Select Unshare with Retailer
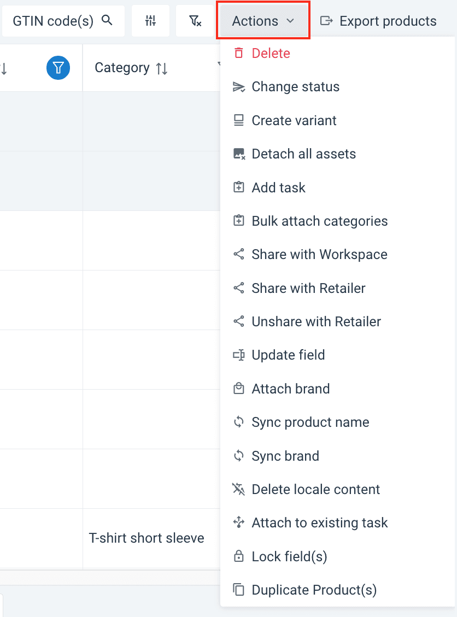This screenshot has width=457, height=617. click(x=316, y=322)
